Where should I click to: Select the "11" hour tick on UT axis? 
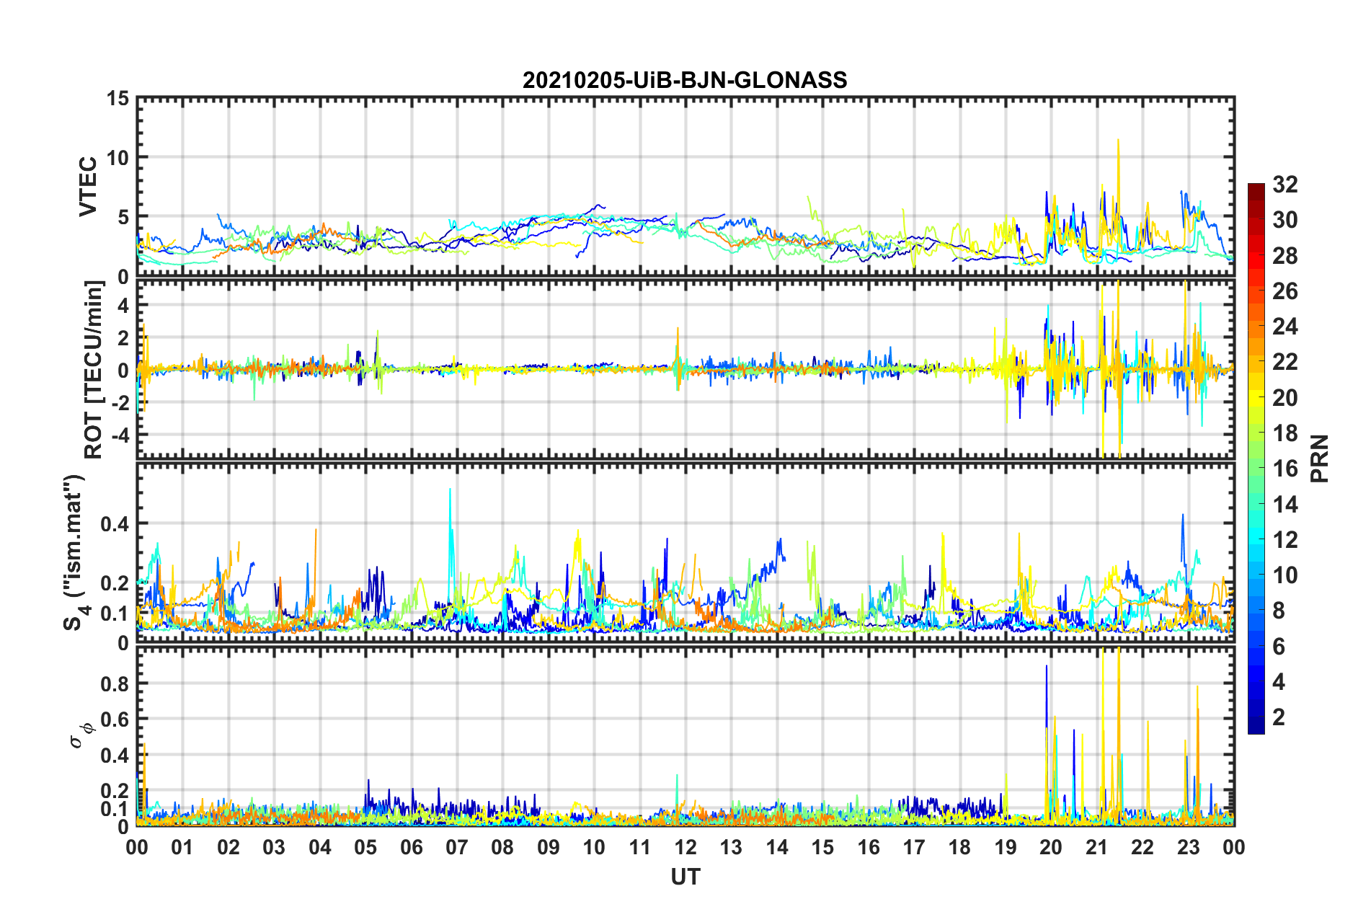(x=640, y=847)
